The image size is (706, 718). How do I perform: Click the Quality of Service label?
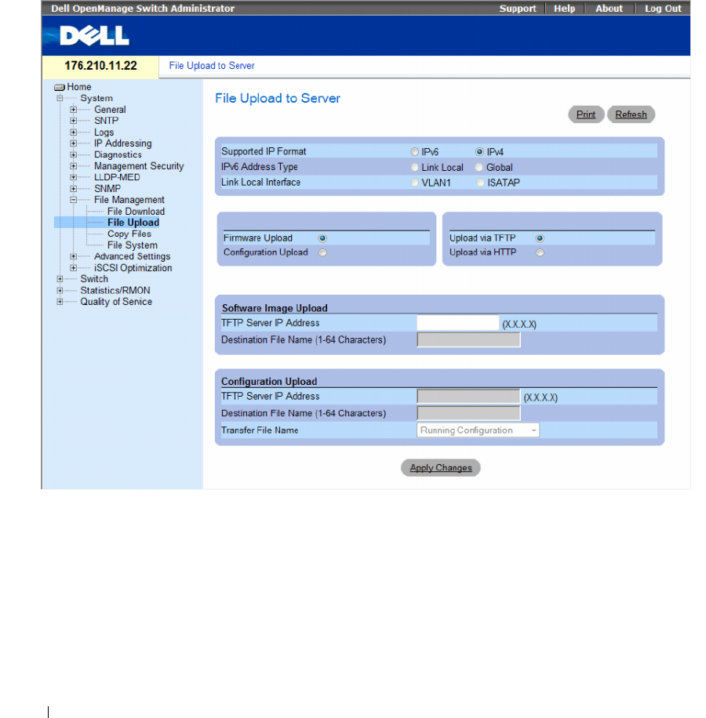(116, 302)
